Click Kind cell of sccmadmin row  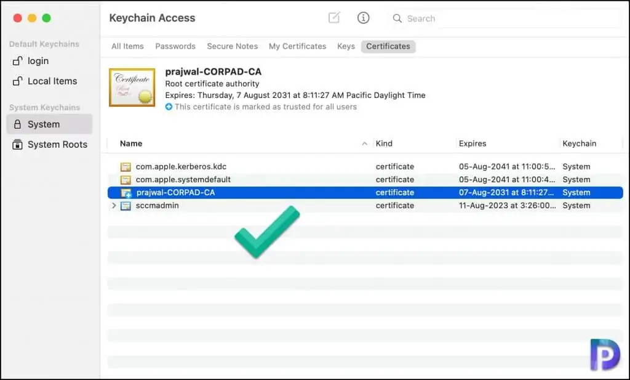click(x=394, y=206)
